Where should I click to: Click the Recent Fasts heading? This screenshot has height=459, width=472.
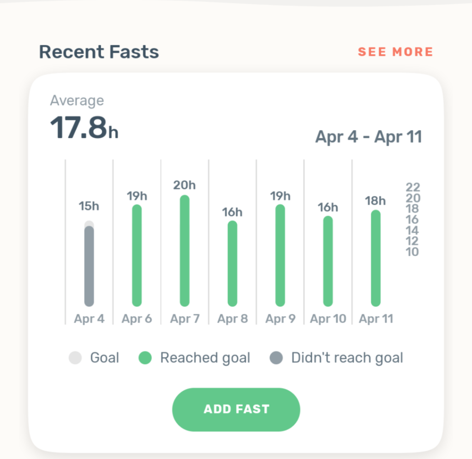99,52
